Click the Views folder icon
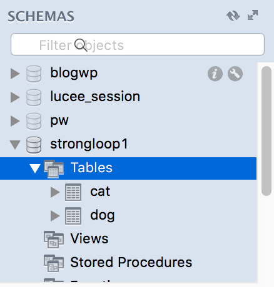Image resolution: width=274 pixels, height=287 pixels. (x=54, y=240)
